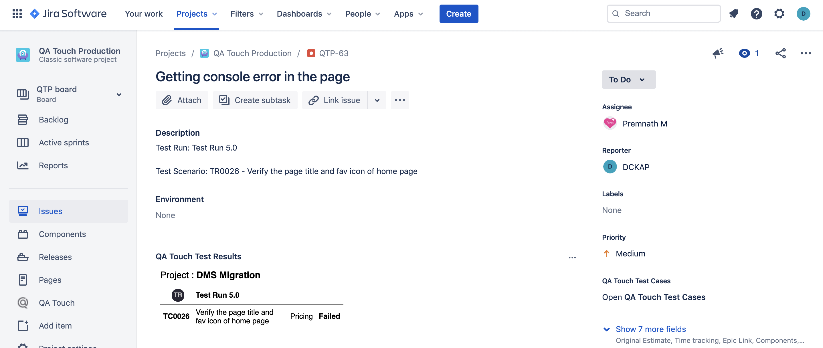Expand the QTP board switcher
The height and width of the screenshot is (348, 823).
coord(119,95)
